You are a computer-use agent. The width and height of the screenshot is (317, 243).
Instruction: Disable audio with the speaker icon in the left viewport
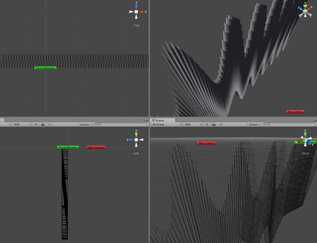pos(50,124)
